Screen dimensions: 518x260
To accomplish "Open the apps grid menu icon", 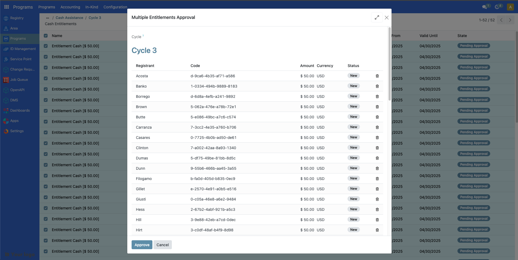I will click(x=6, y=7).
